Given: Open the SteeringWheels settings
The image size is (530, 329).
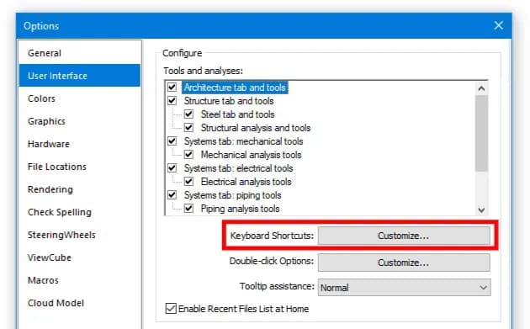Looking at the screenshot, I should 80,235.
